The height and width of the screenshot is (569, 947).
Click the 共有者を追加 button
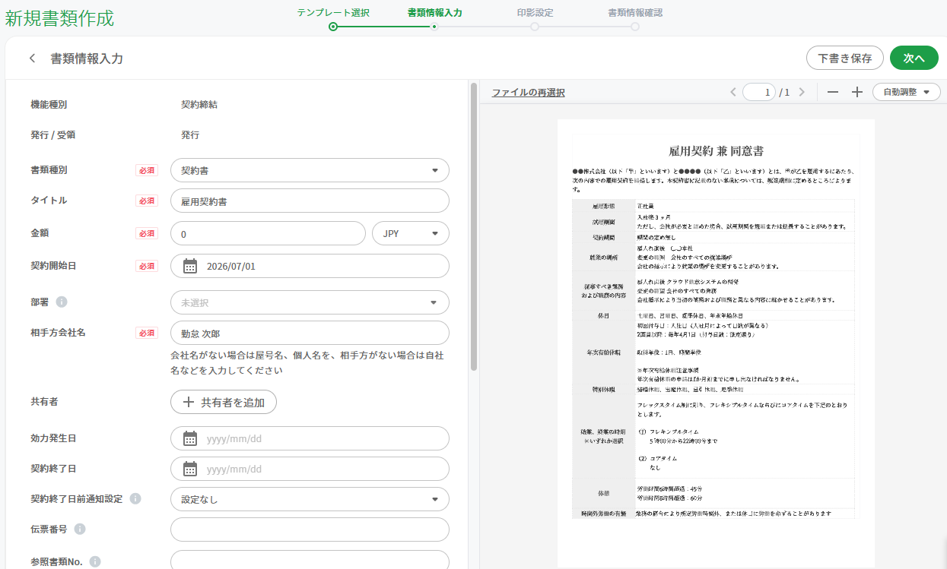pyautogui.click(x=224, y=402)
